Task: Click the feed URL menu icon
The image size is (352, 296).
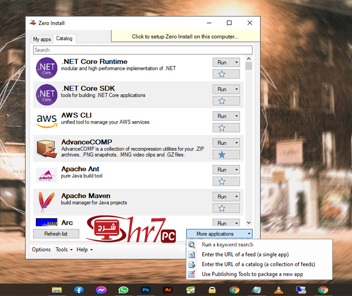Action: (191, 254)
